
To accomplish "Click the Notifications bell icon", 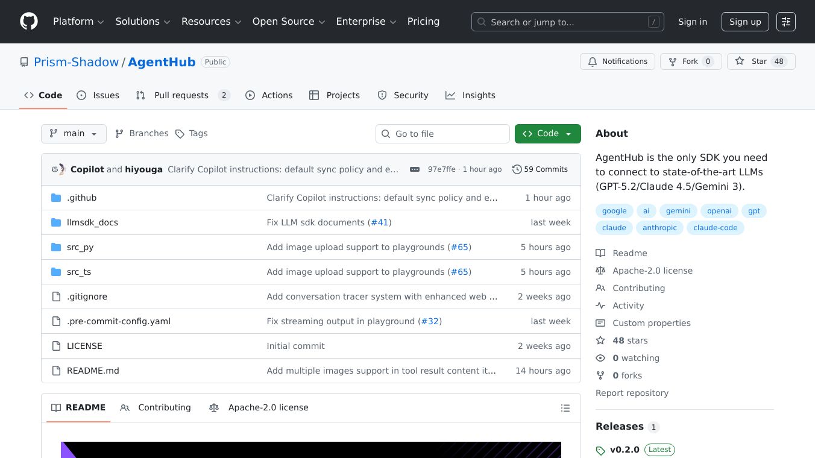I will point(593,61).
